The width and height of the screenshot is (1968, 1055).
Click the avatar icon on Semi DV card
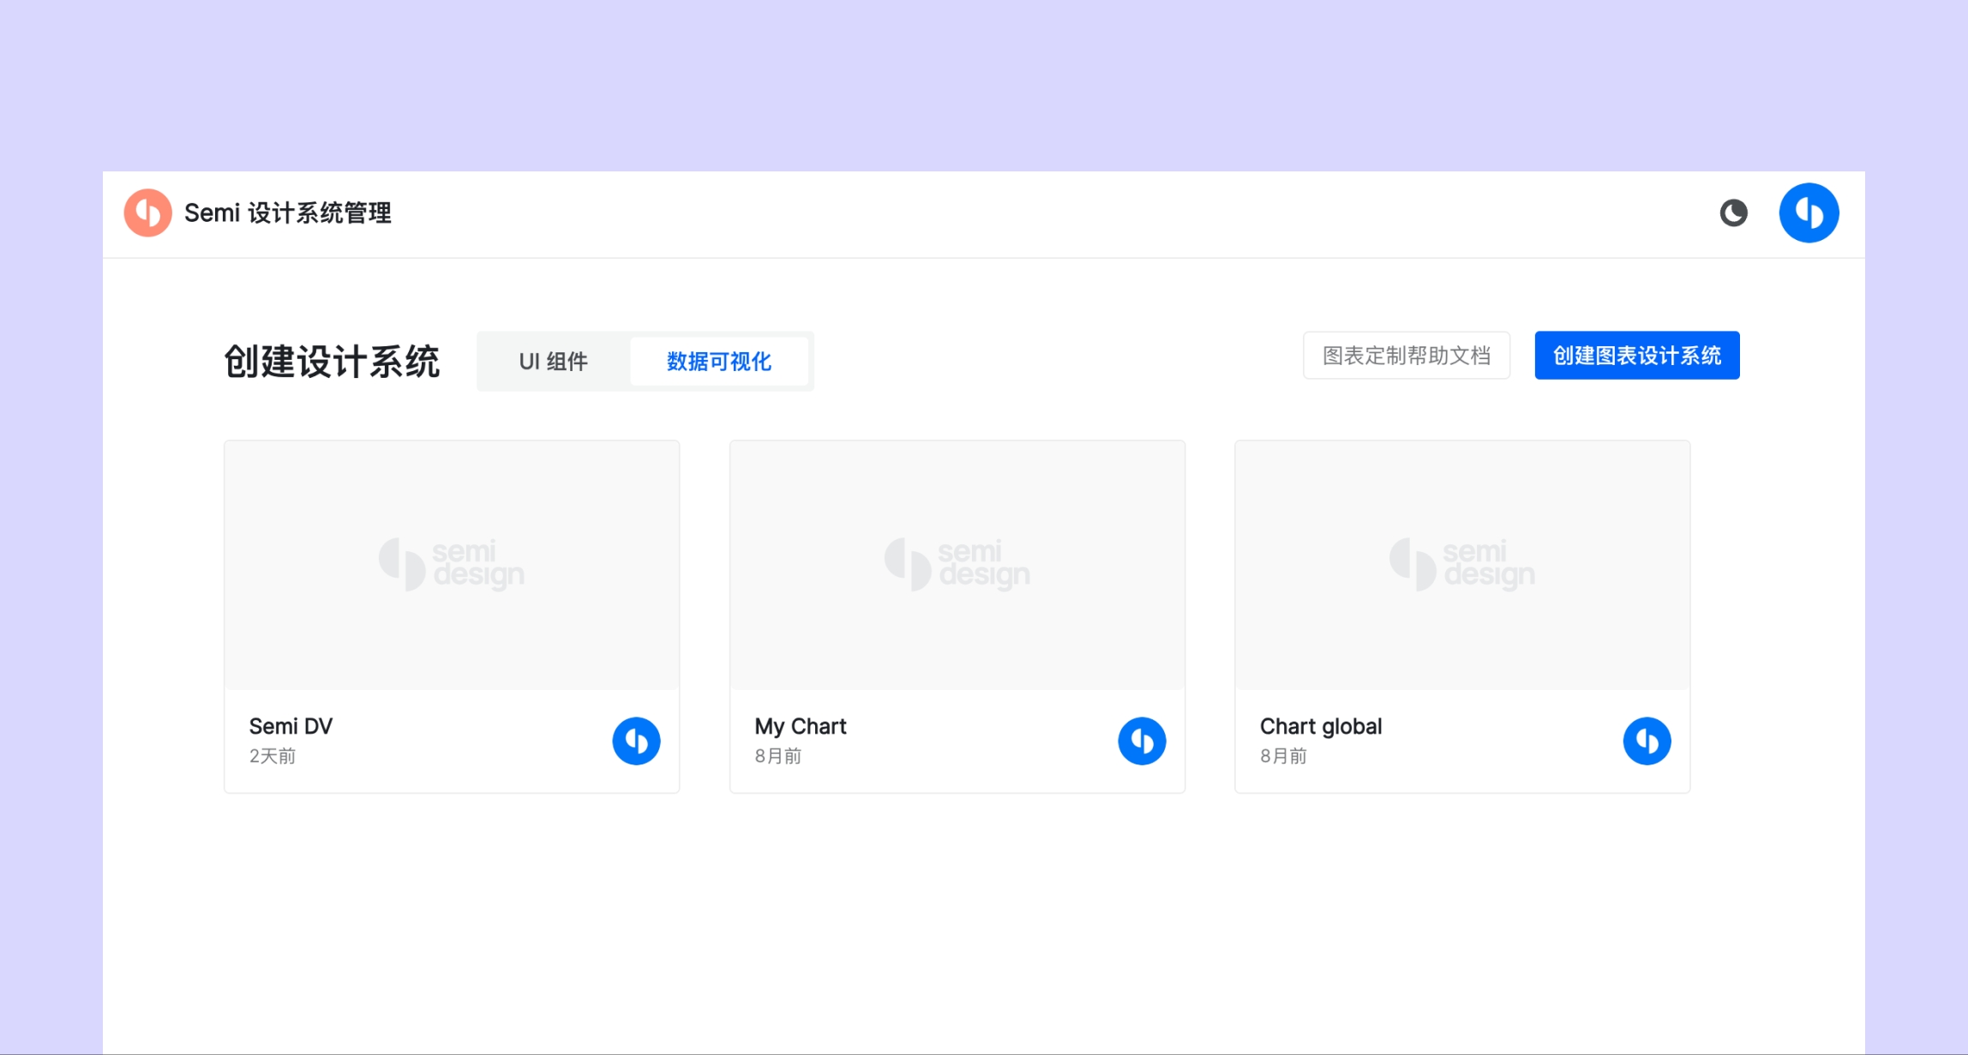tap(636, 741)
